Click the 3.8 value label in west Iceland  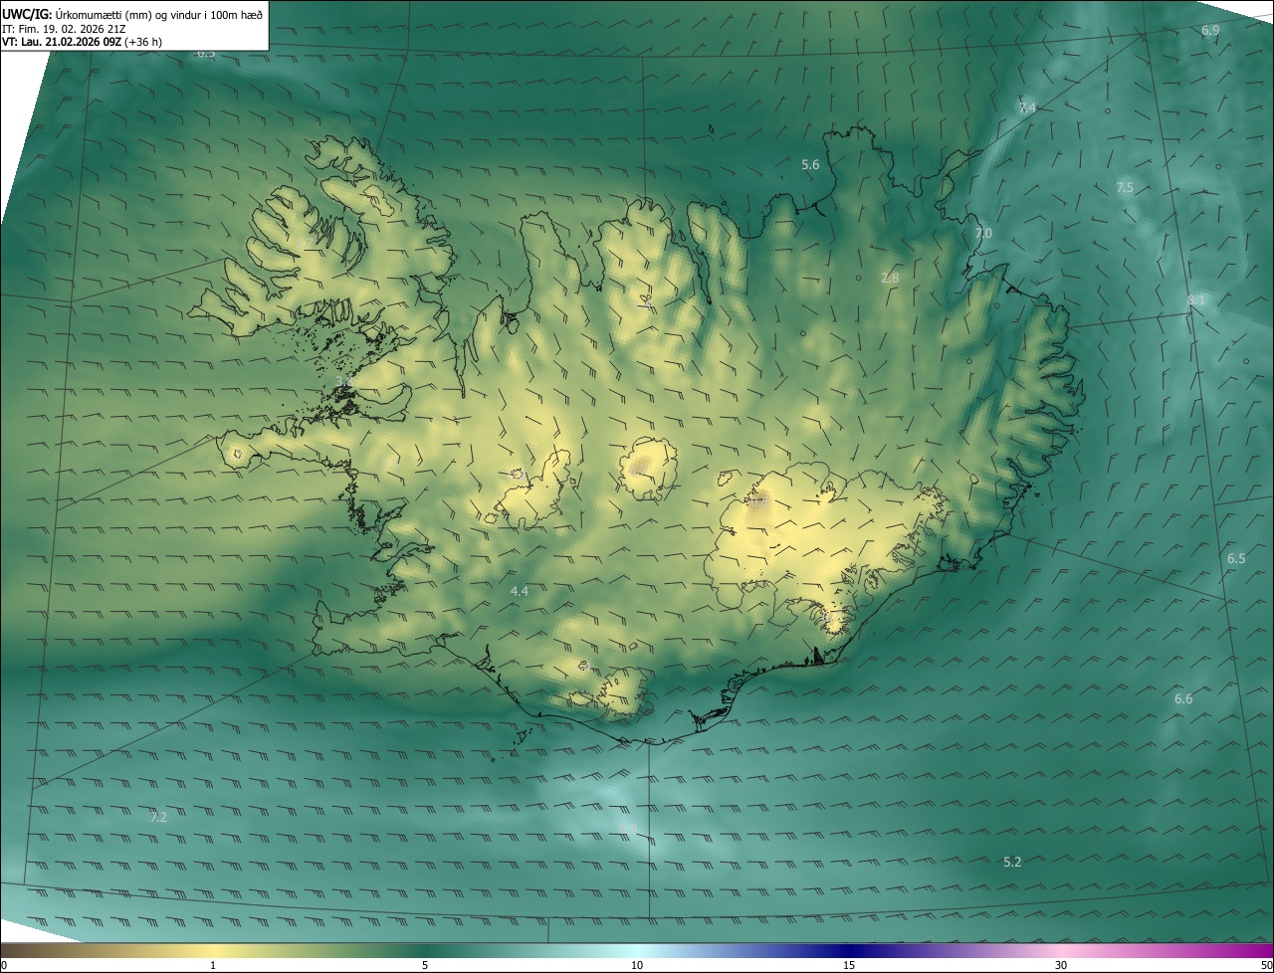pos(344,381)
